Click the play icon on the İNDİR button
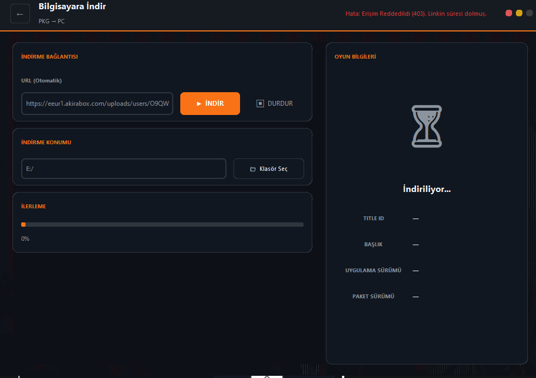The image size is (536, 378). click(x=199, y=104)
